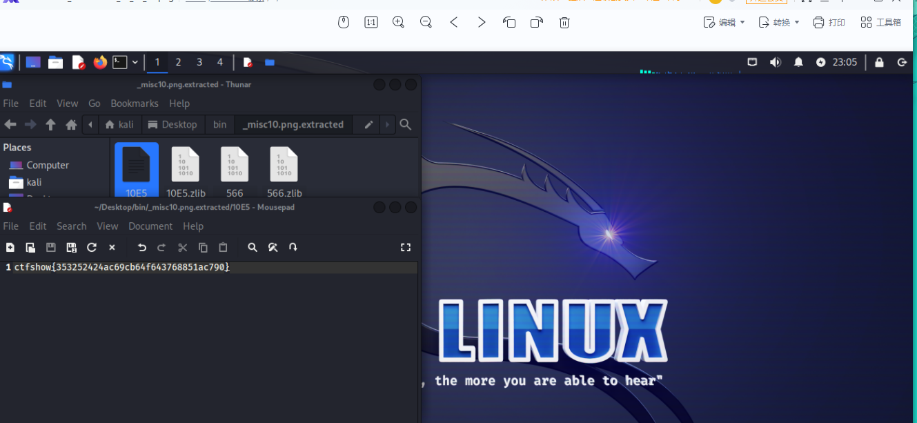Expand the terminal launcher dropdown arrow

click(135, 62)
